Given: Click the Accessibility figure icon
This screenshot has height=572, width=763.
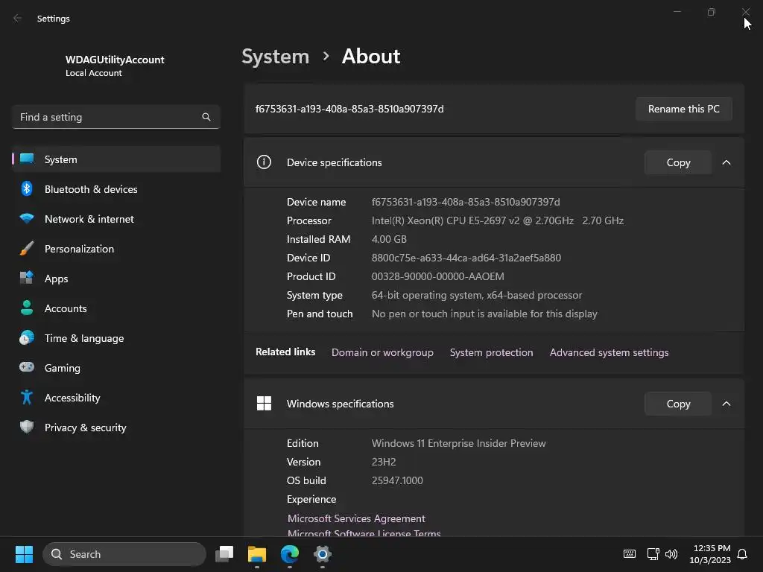Looking at the screenshot, I should coord(27,398).
